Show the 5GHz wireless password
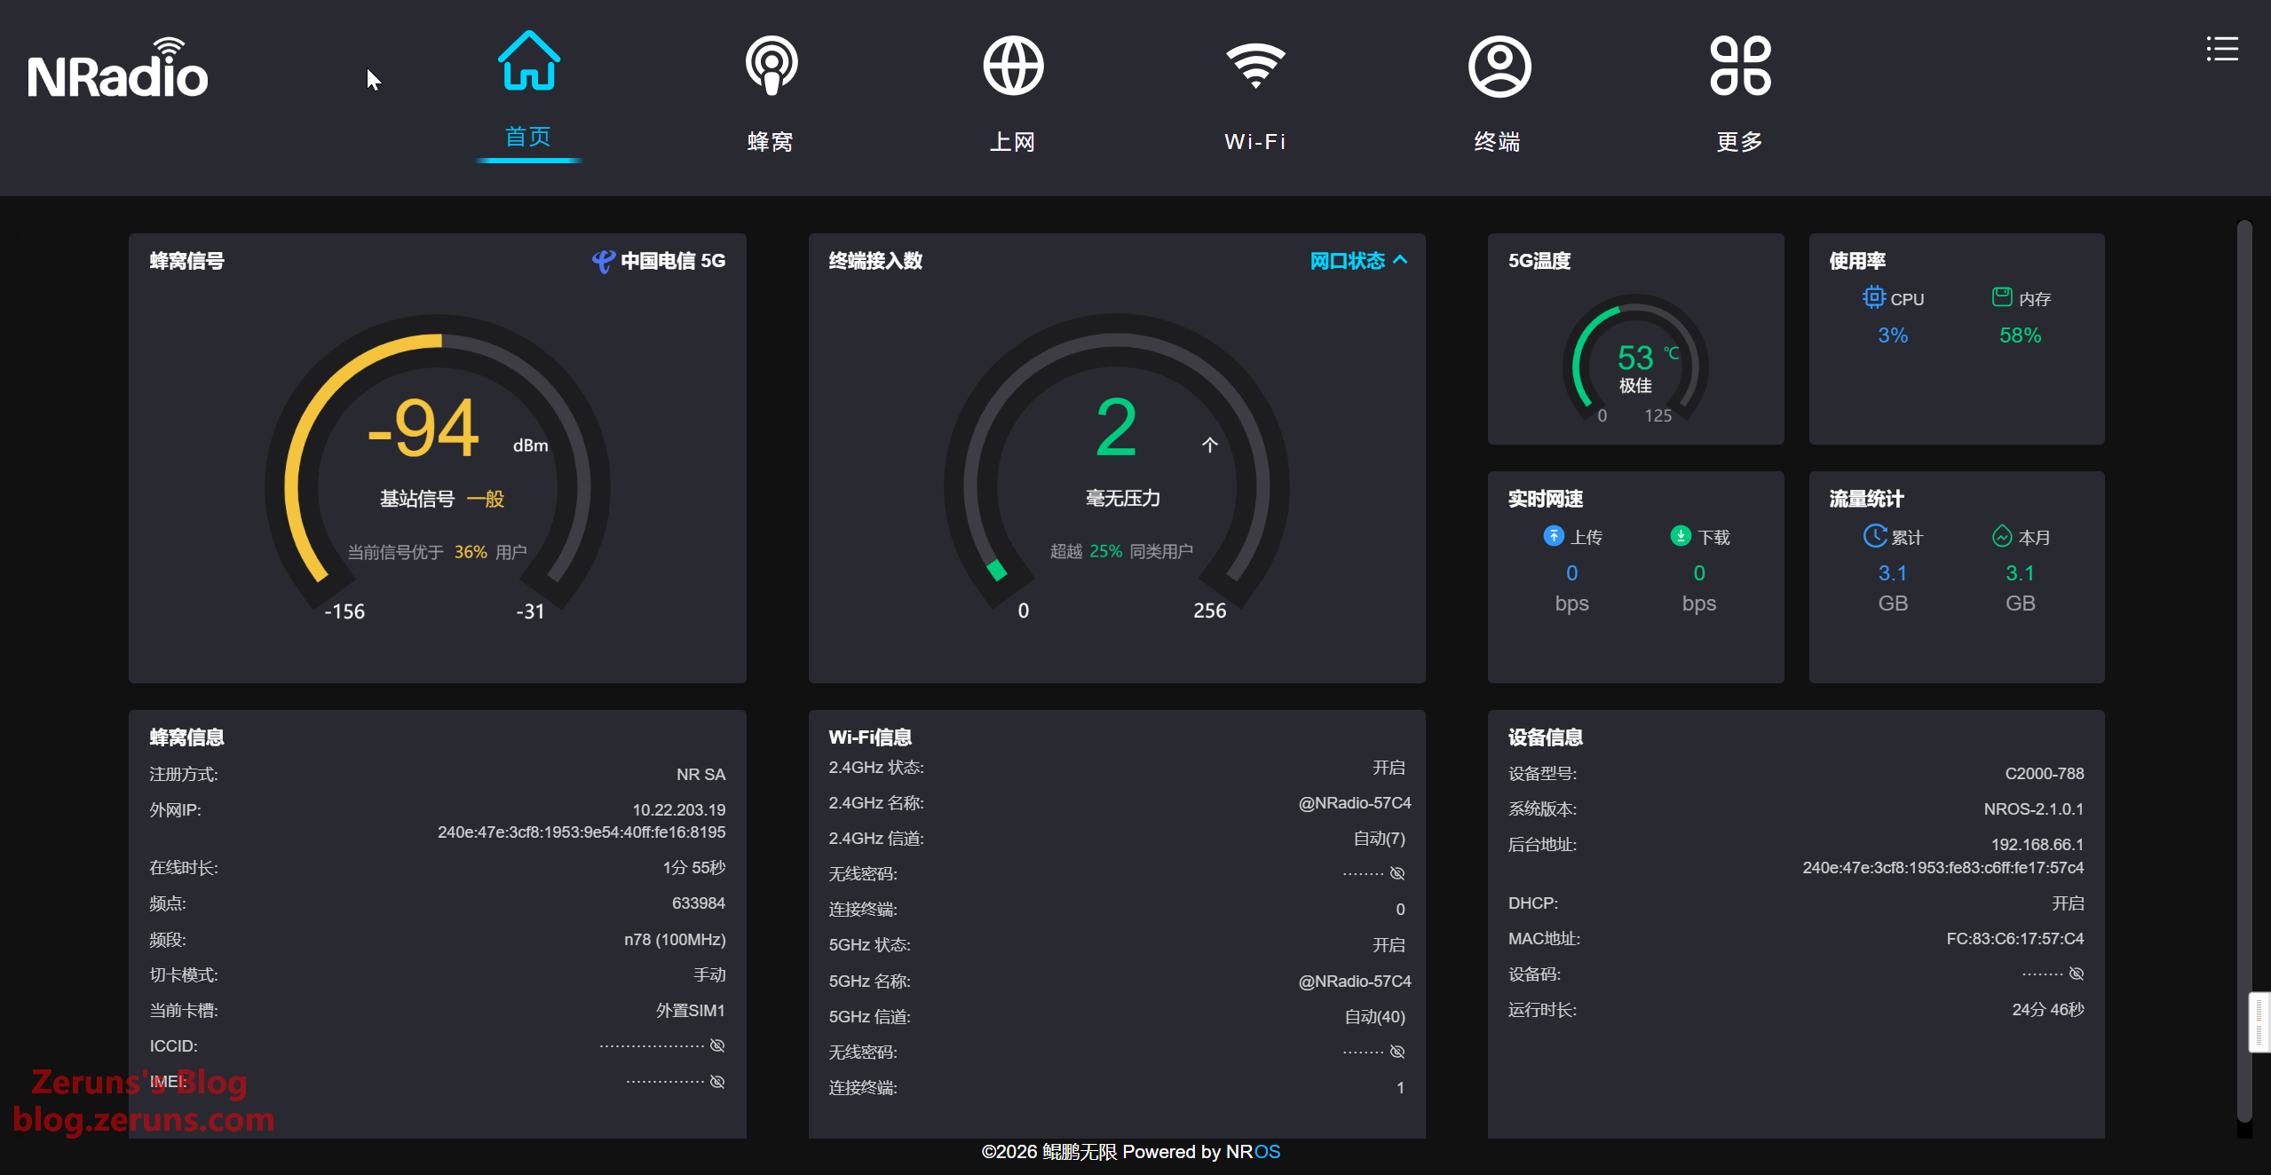 click(1397, 1052)
